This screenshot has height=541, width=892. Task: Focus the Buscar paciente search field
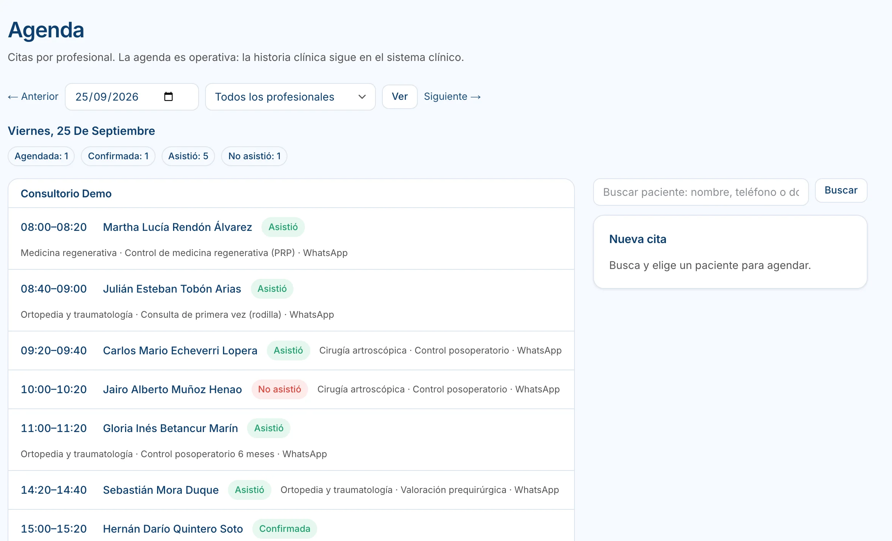coord(701,192)
